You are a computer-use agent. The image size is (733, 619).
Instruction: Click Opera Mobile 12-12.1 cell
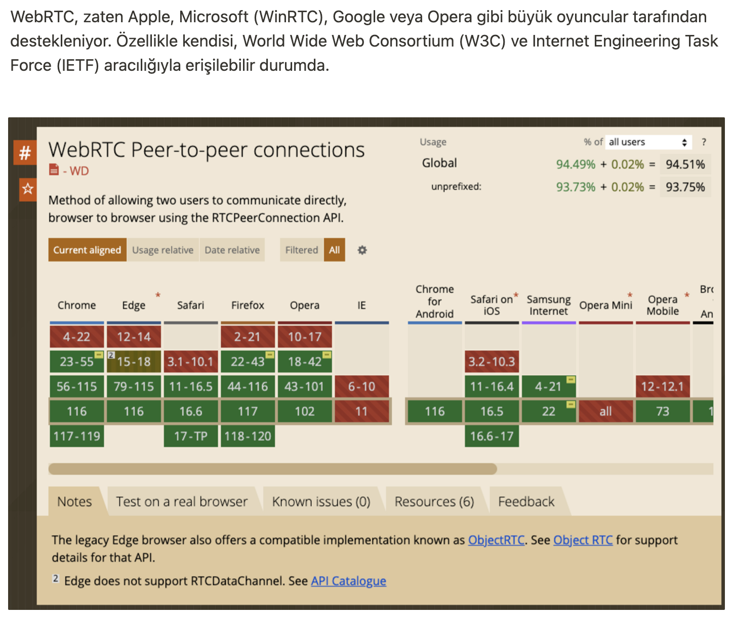(663, 386)
